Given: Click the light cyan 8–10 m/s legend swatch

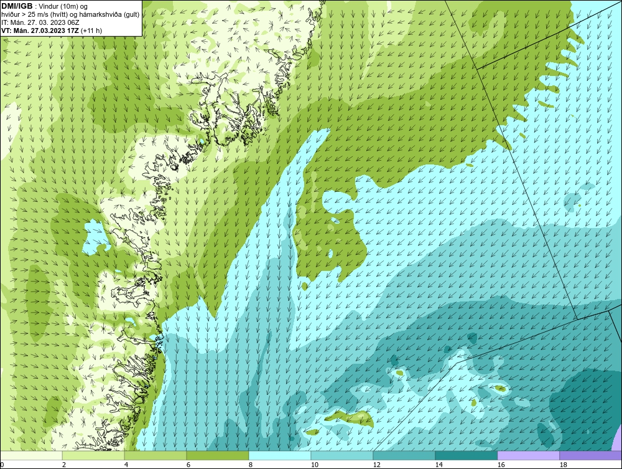Looking at the screenshot, I should [x=280, y=455].
